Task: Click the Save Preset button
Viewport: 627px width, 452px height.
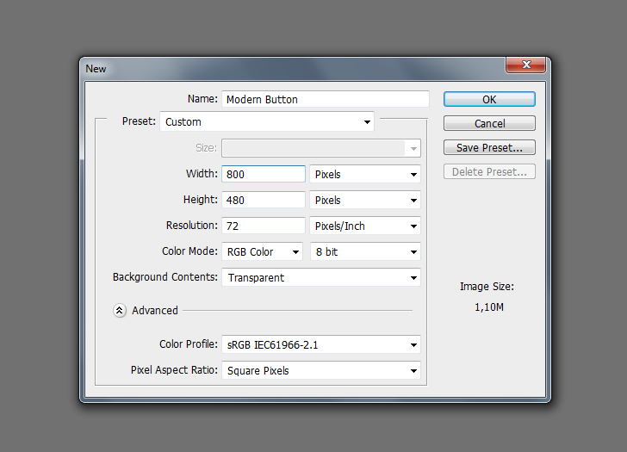Action: pos(489,148)
